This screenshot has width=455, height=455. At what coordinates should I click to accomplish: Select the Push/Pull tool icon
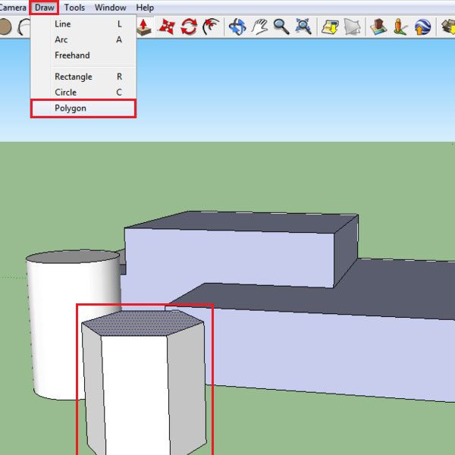click(x=144, y=27)
